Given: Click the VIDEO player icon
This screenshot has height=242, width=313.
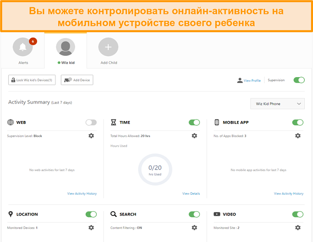Looking at the screenshot, I should pyautogui.click(x=217, y=214).
